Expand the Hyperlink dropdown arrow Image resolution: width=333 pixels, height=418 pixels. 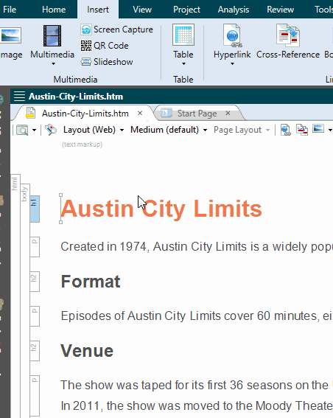232,63
